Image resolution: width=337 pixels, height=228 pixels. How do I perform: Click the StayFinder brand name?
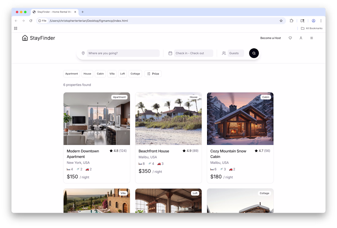43,38
